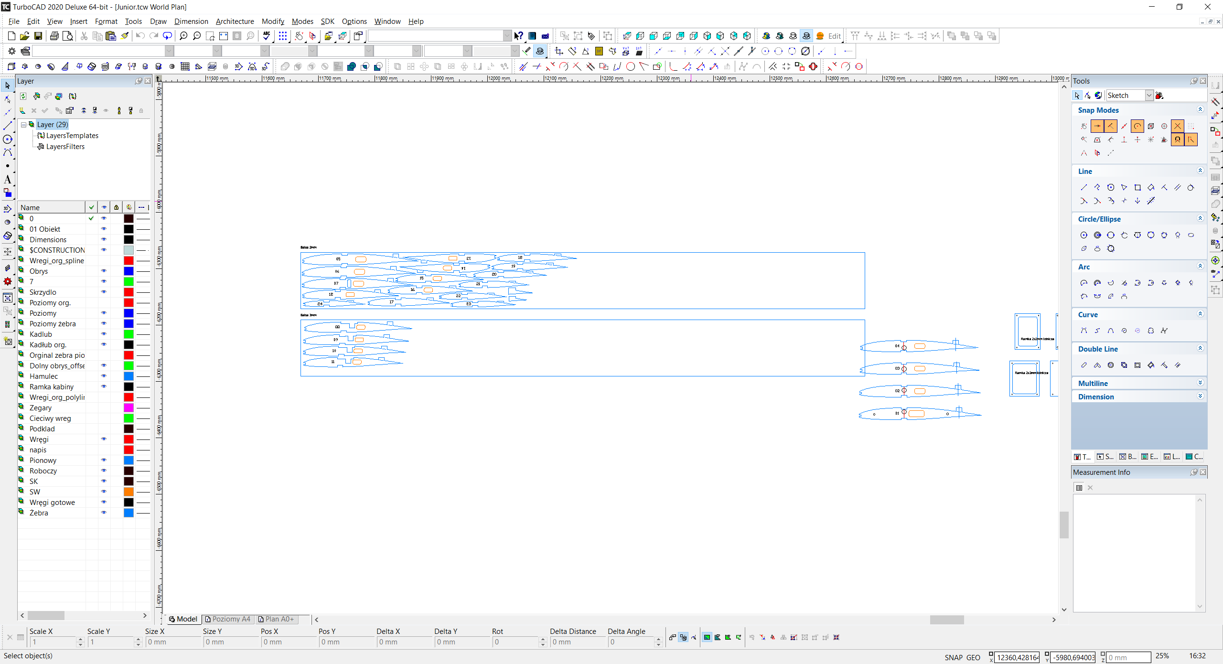
Task: Click the Print icon in toolbar
Action: point(54,36)
